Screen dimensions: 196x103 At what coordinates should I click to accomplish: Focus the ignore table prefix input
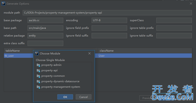(174, 28)
